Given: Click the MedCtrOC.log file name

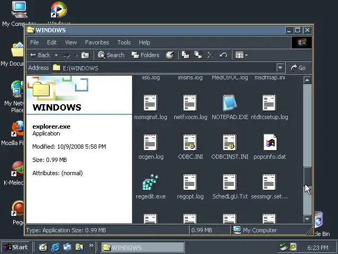Looking at the screenshot, I should (x=230, y=78).
